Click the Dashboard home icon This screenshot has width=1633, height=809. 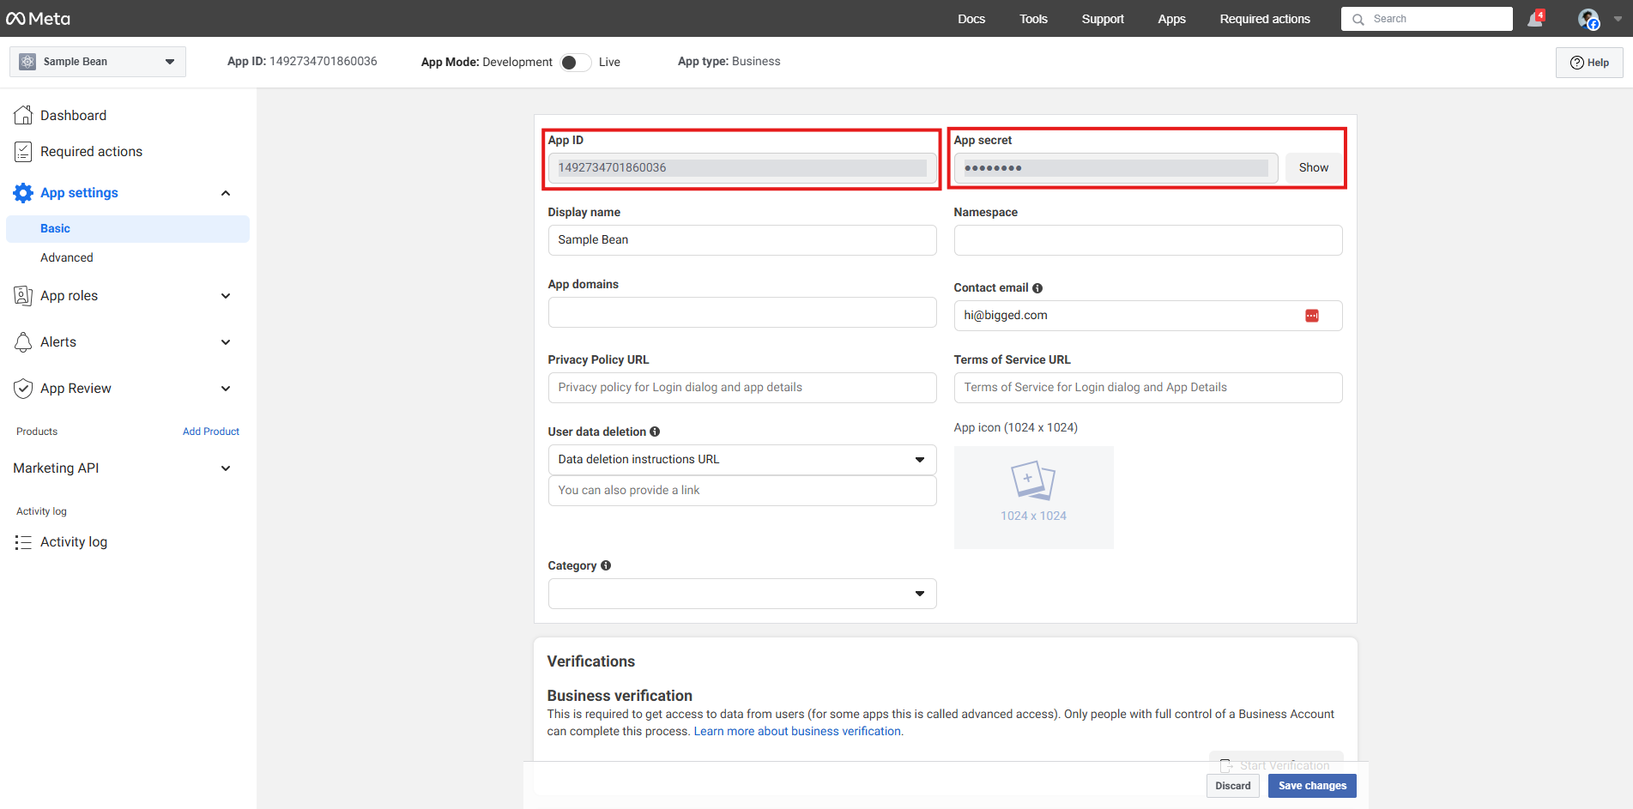pos(23,115)
